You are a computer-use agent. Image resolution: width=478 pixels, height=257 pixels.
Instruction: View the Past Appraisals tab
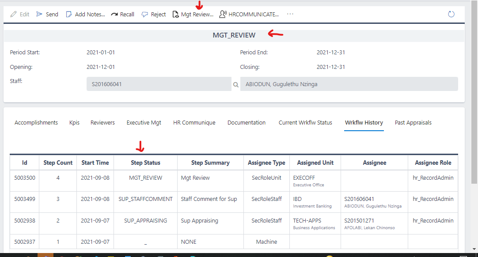point(413,123)
